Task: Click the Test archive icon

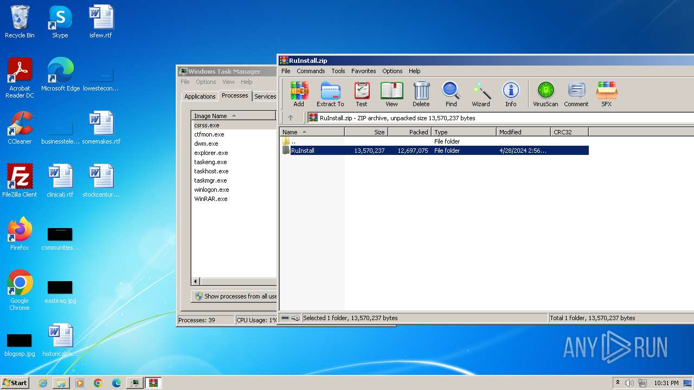Action: (362, 94)
